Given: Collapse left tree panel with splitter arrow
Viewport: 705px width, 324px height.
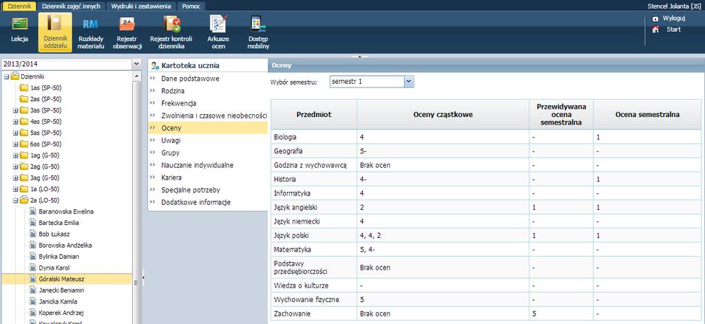Looking at the screenshot, I should [143, 278].
